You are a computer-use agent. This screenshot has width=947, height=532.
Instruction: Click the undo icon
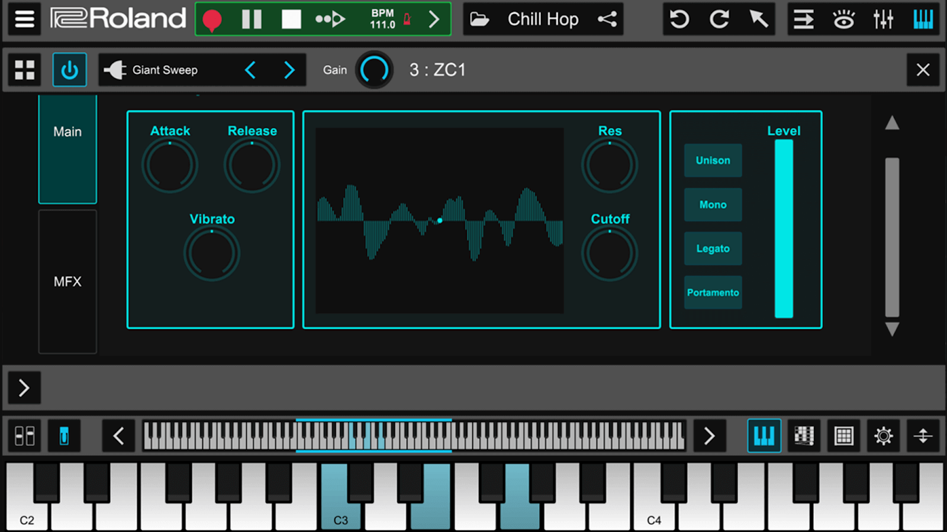(x=678, y=18)
